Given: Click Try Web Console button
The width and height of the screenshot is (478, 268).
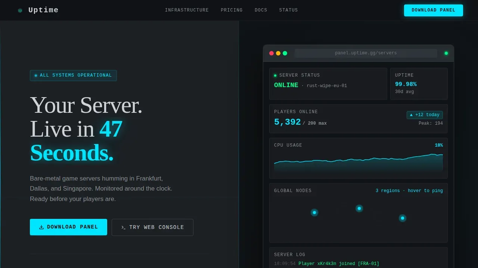Looking at the screenshot, I should [152, 227].
